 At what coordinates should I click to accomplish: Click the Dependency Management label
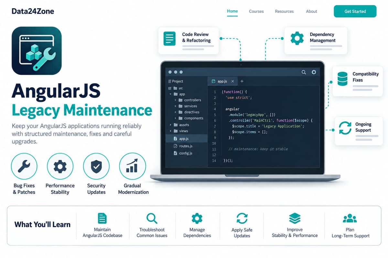coord(323,37)
